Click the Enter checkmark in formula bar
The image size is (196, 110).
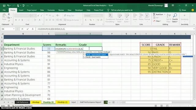pyautogui.click(x=28, y=29)
